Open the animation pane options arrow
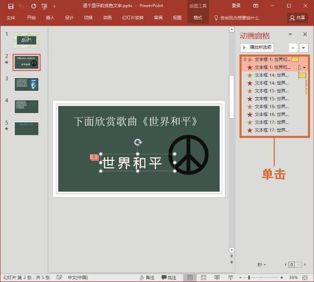Image resolution: width=314 pixels, height=282 pixels. [290, 34]
